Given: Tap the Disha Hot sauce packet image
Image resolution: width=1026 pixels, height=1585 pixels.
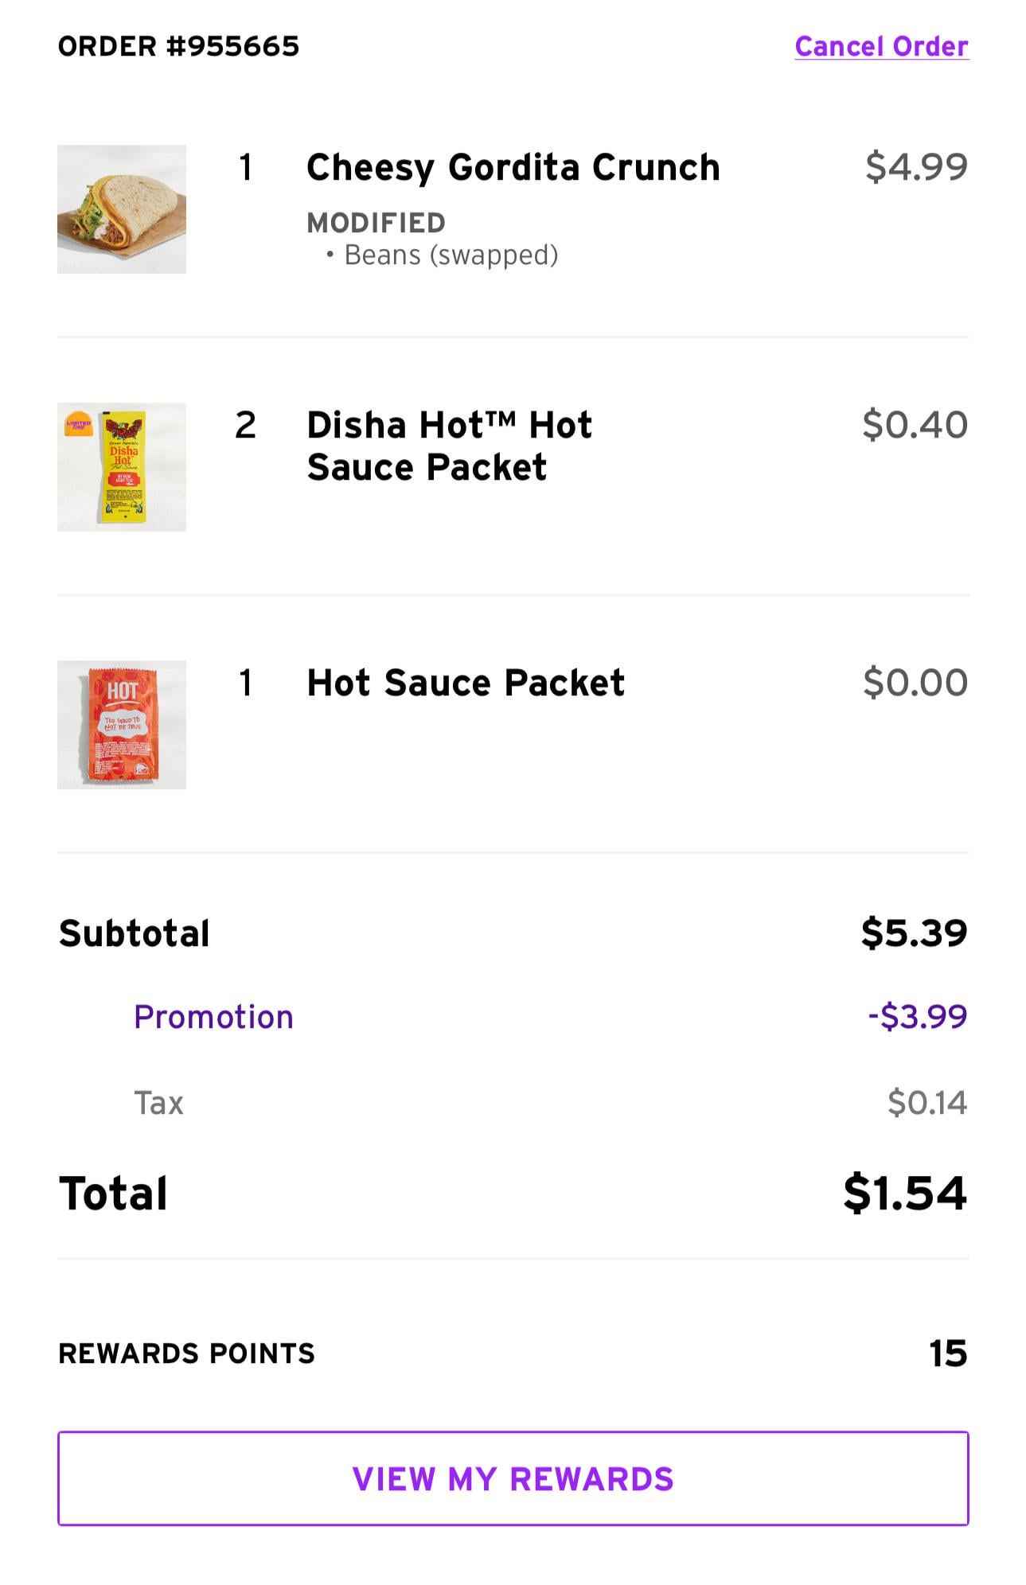Looking at the screenshot, I should pyautogui.click(x=122, y=467).
